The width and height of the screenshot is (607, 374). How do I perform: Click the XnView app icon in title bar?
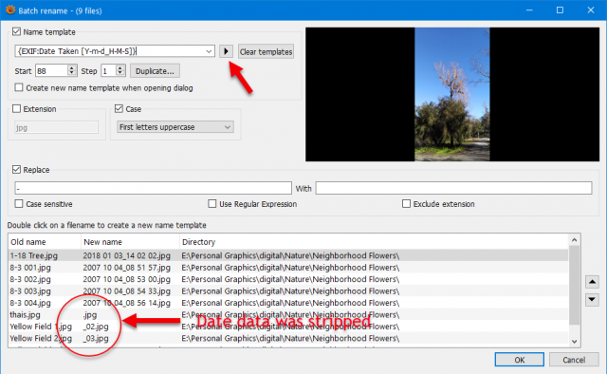click(10, 9)
